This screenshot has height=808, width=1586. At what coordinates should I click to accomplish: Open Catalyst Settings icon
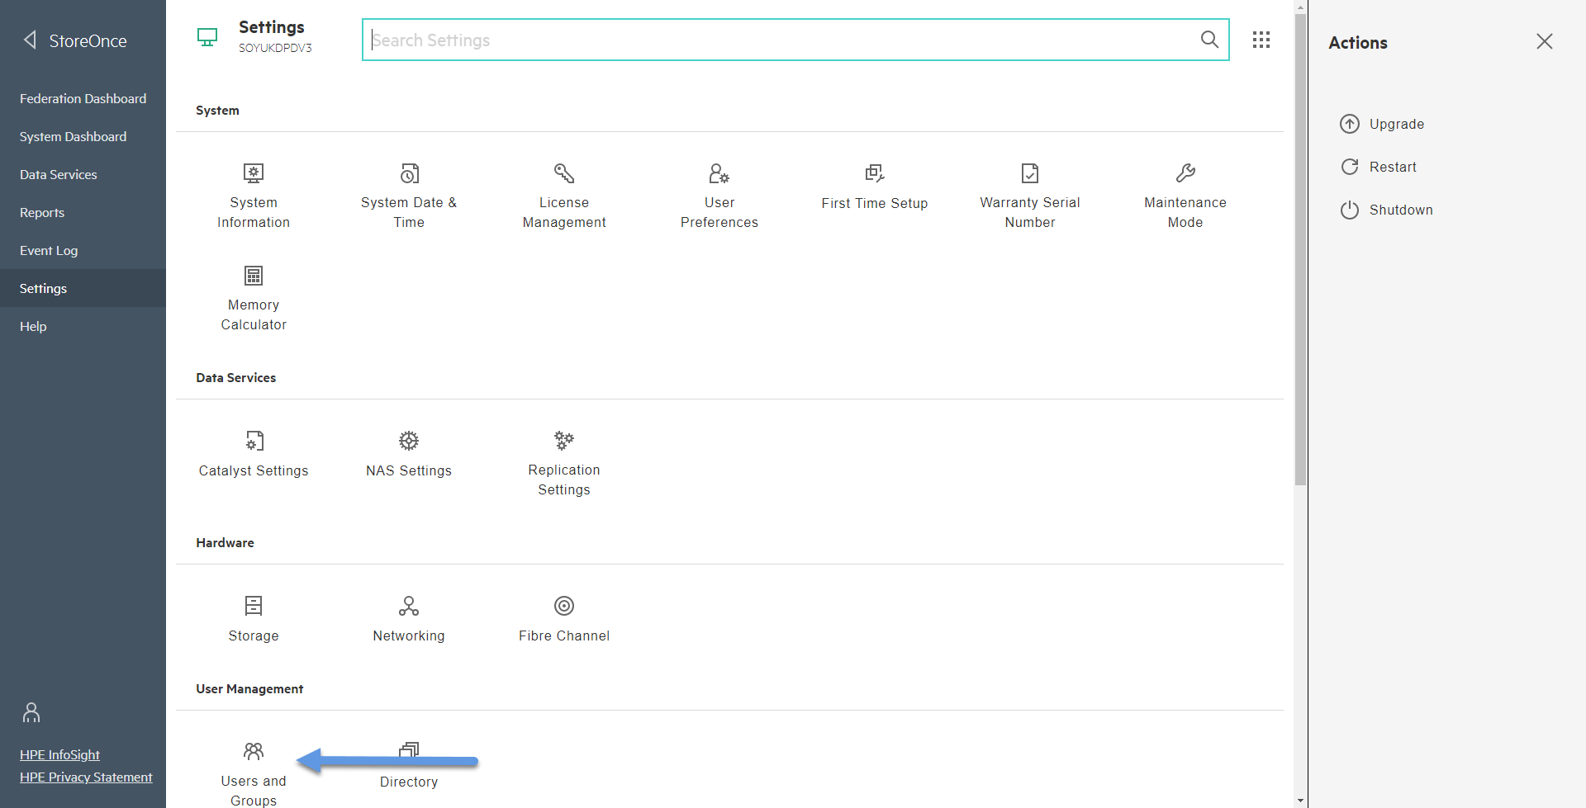point(254,441)
